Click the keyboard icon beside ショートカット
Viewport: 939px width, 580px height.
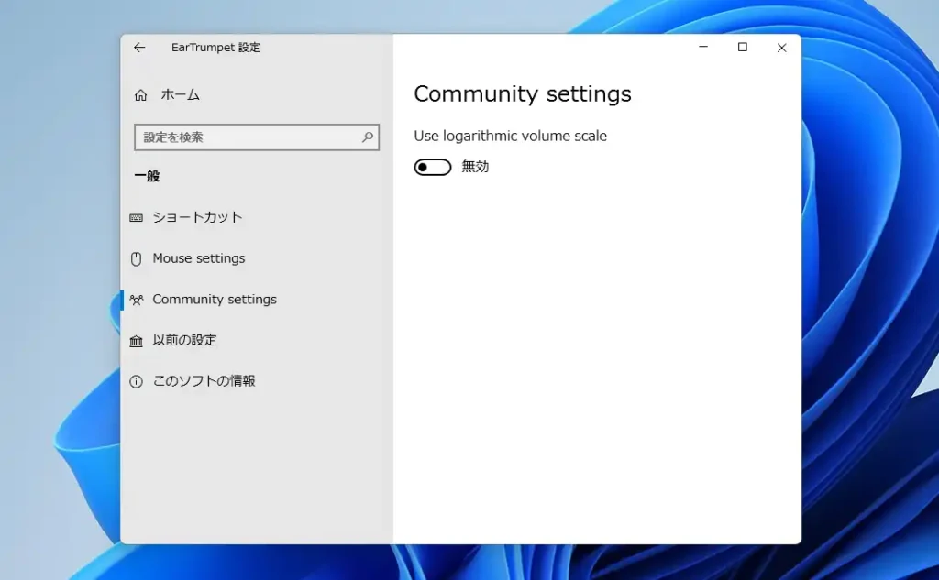coord(138,217)
